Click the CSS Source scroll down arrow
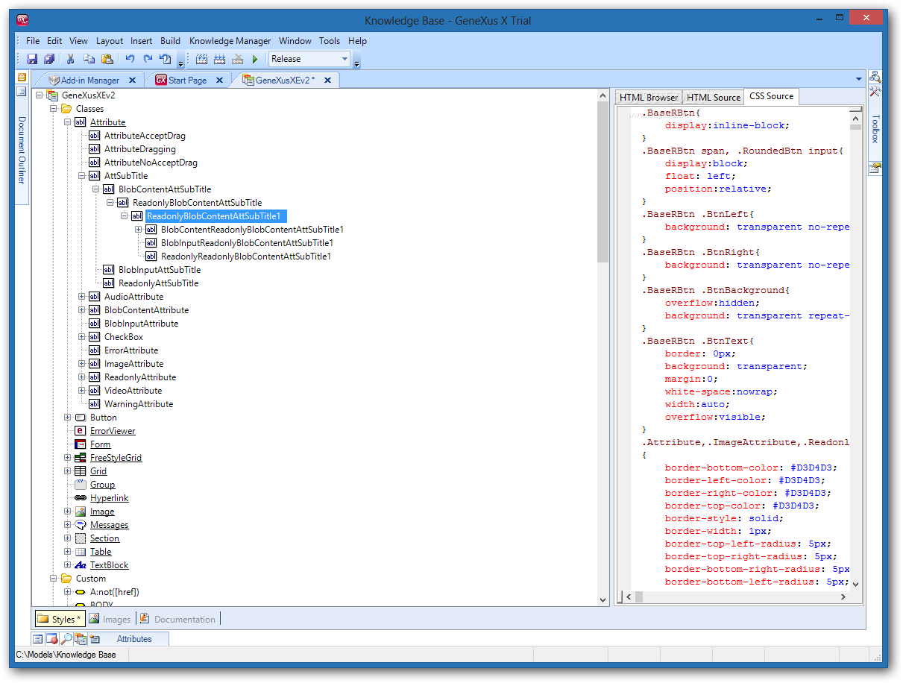The width and height of the screenshot is (903, 683). 855,585
